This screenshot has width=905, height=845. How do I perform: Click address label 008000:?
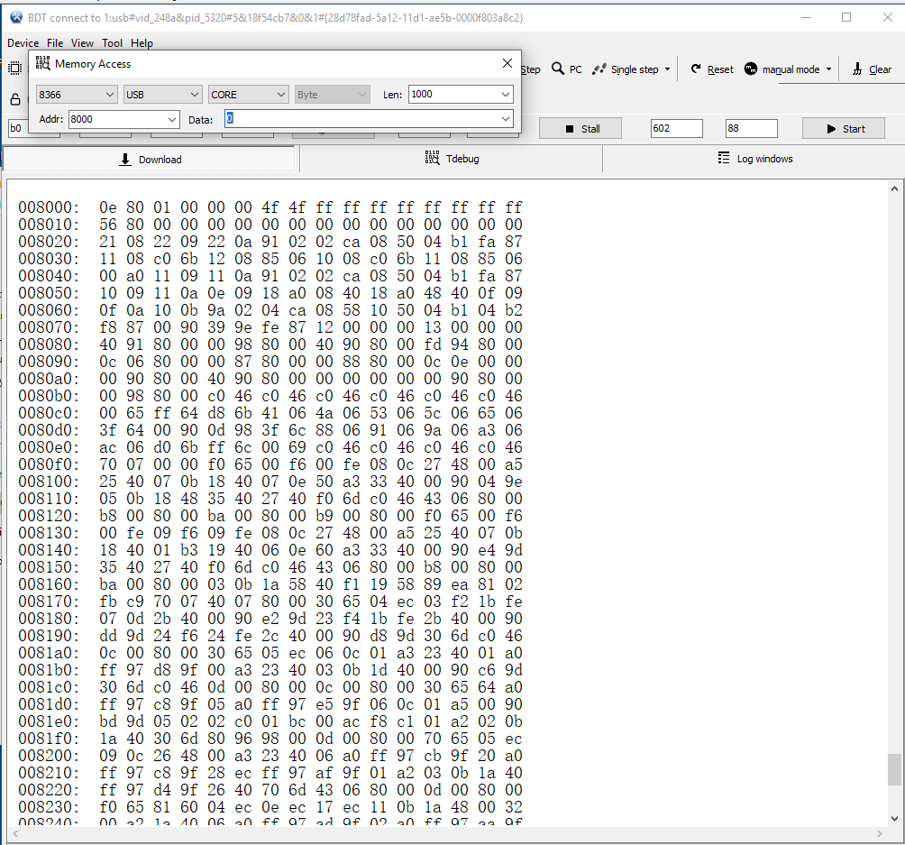pos(49,207)
